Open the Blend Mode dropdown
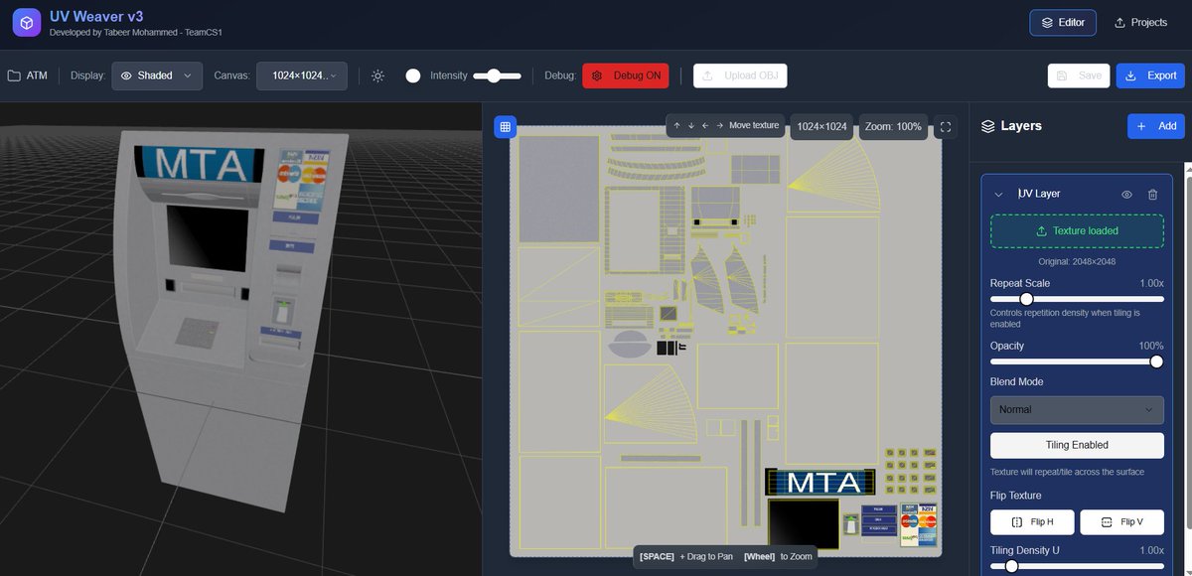This screenshot has width=1192, height=576. 1077,409
